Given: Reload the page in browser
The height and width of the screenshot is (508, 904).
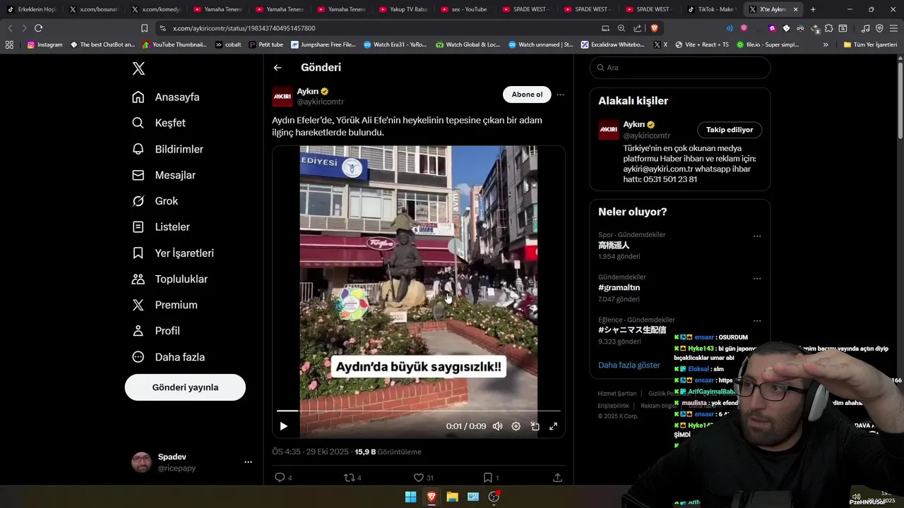Looking at the screenshot, I should point(38,28).
